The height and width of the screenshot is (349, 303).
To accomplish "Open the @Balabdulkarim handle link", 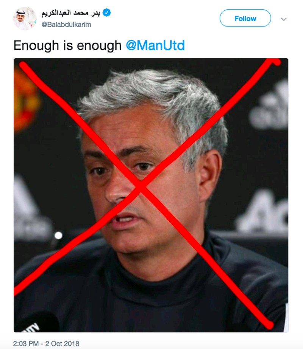I will click(66, 25).
